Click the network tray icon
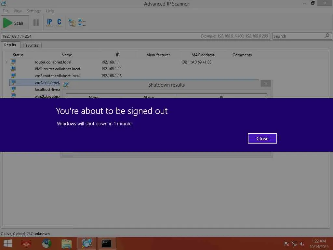This screenshot has width=333, height=250. coord(294,244)
